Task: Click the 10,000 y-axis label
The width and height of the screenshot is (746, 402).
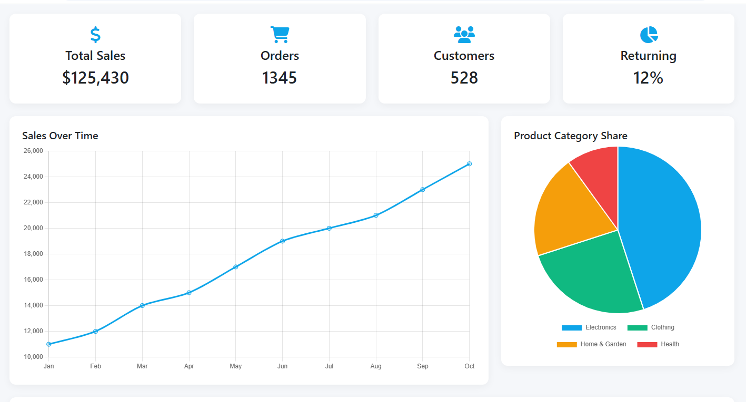Action: [x=33, y=357]
